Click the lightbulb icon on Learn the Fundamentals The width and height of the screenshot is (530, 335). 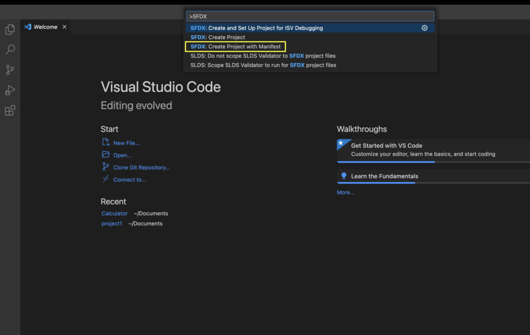pos(344,176)
